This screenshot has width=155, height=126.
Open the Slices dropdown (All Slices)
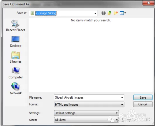point(86,120)
